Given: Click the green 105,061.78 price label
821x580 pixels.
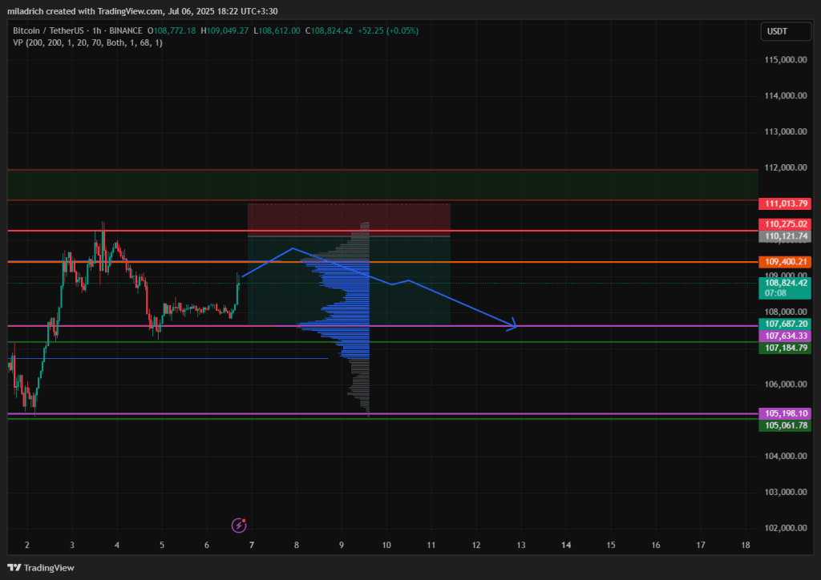Looking at the screenshot, I should 784,425.
